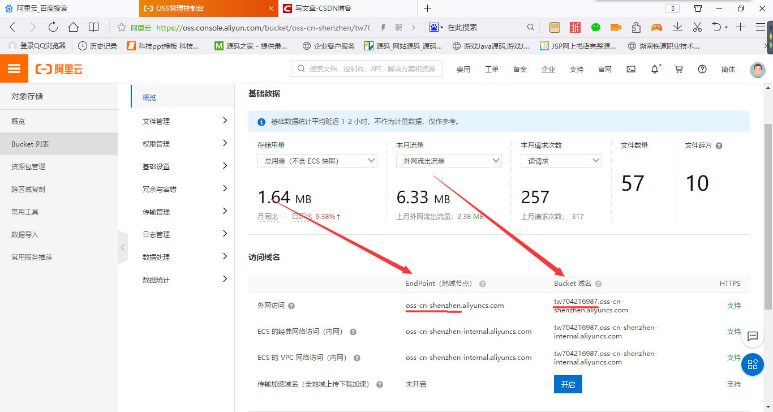开启传输加速域名功能
This screenshot has width=773, height=412.
pos(568,384)
